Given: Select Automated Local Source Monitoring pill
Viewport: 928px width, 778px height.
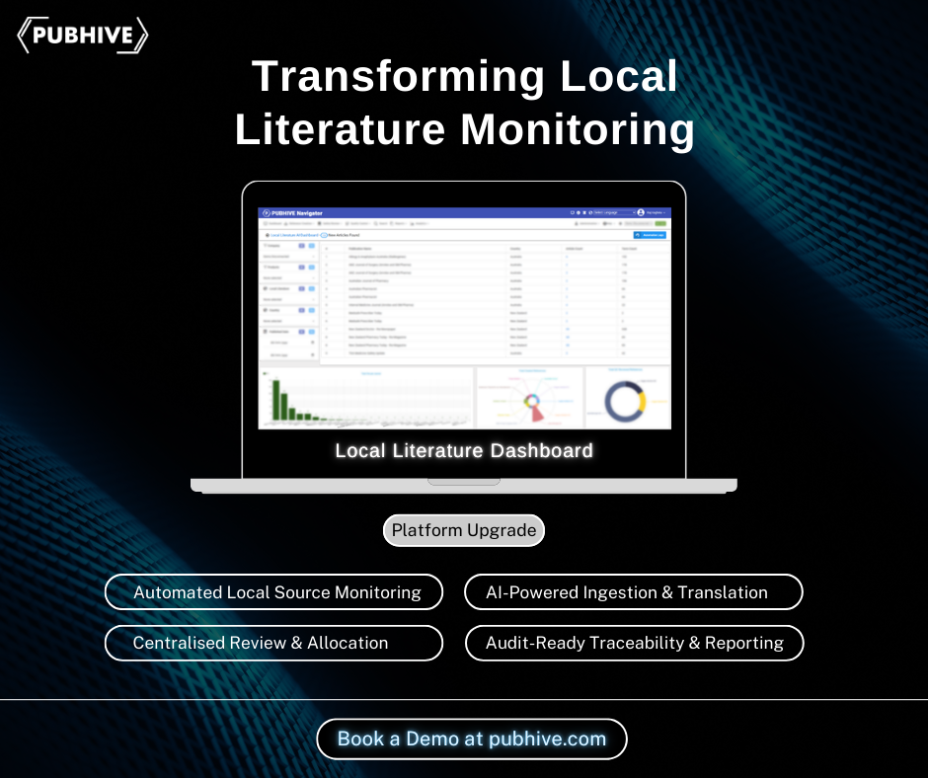Looking at the screenshot, I should pos(274,592).
